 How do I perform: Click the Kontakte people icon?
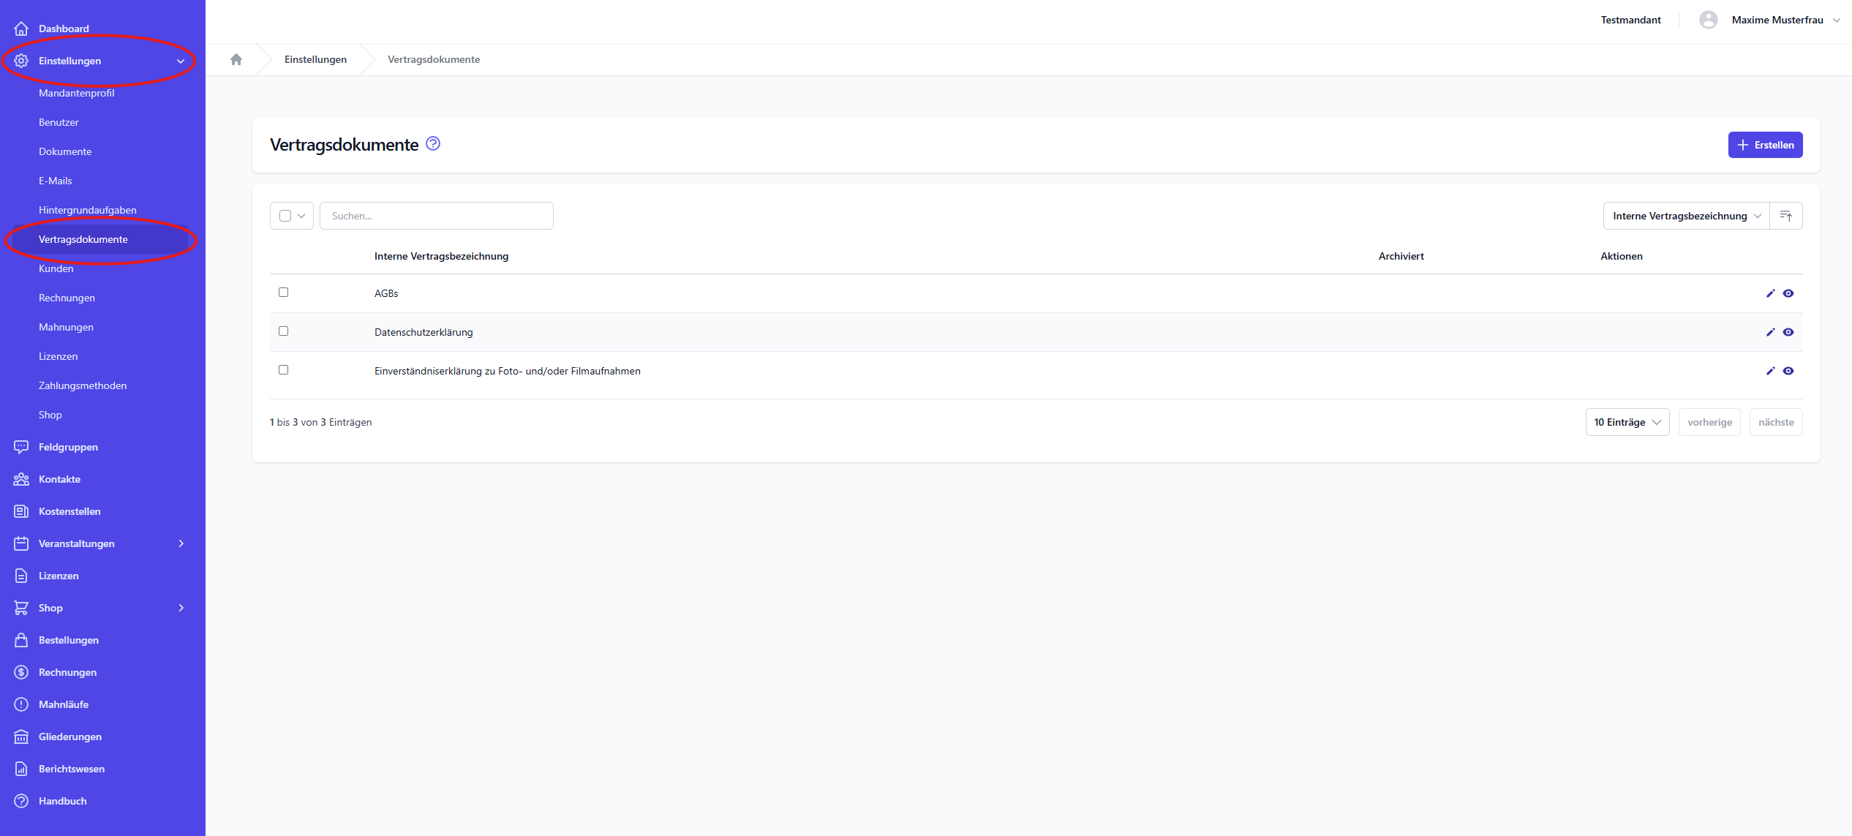tap(21, 479)
